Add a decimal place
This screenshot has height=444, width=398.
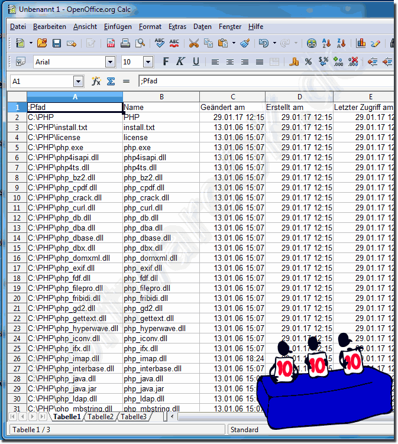click(338, 61)
